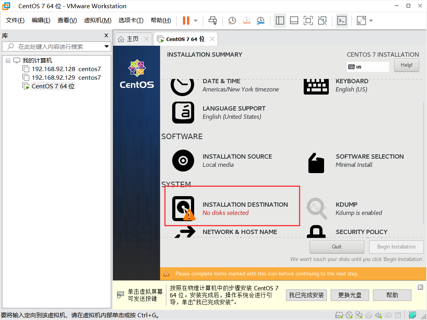Open the console view icon

tap(342, 20)
